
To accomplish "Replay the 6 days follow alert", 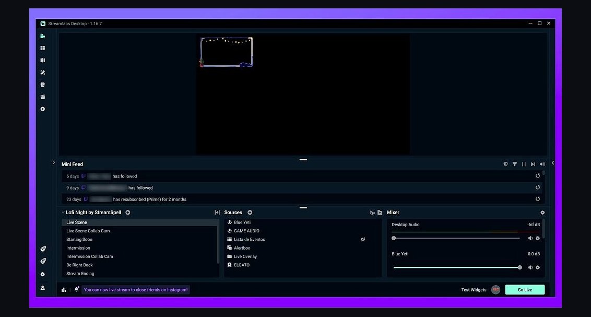I will (x=538, y=175).
